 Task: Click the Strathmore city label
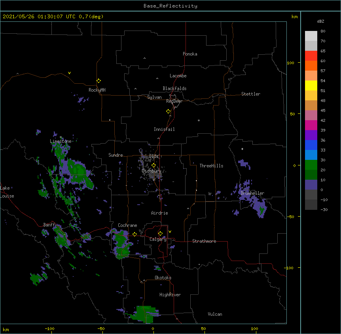tap(204, 241)
